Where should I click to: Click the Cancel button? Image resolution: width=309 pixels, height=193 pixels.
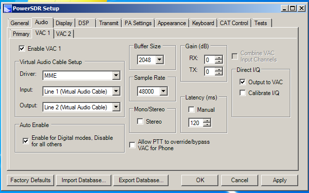[240, 180]
